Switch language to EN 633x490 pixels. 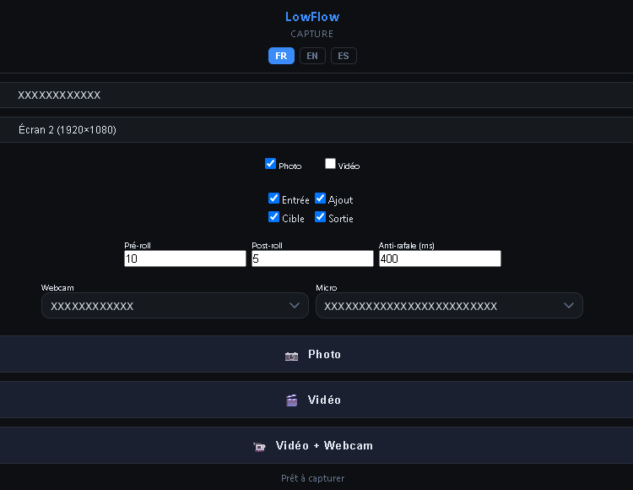(x=312, y=56)
